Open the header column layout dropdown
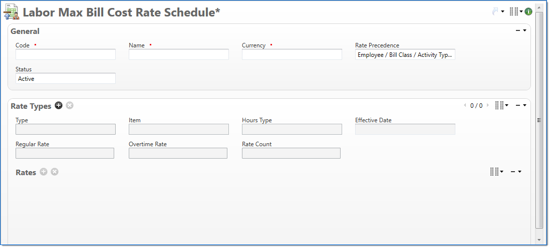Image resolution: width=550 pixels, height=248 pixels. [515, 11]
